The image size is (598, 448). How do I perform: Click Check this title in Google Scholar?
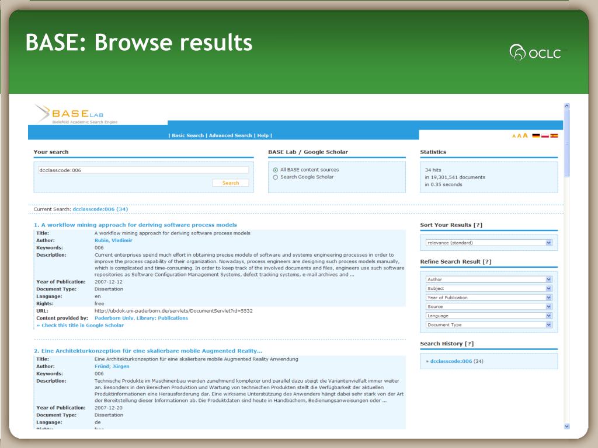[80, 325]
